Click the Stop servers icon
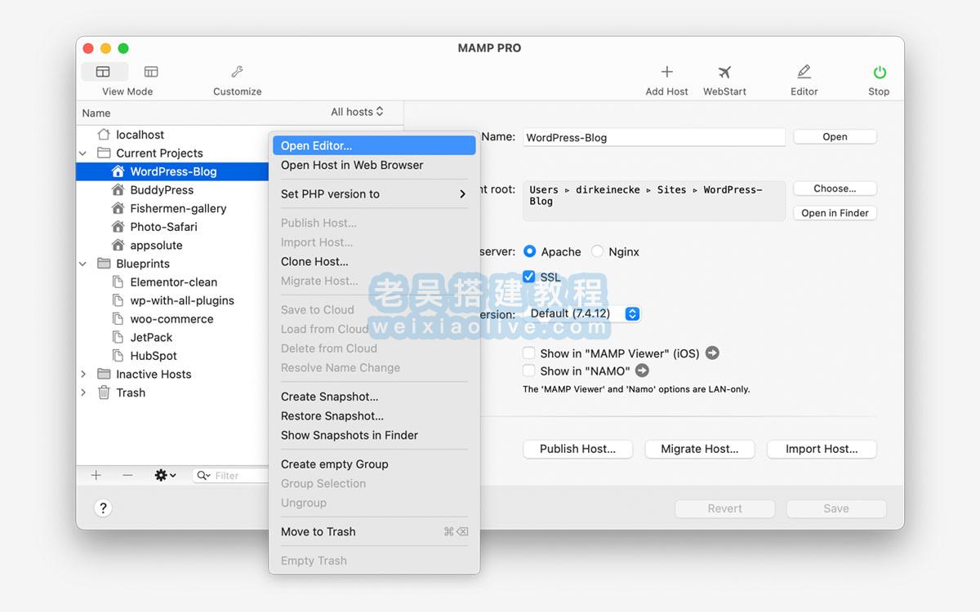 point(878,72)
